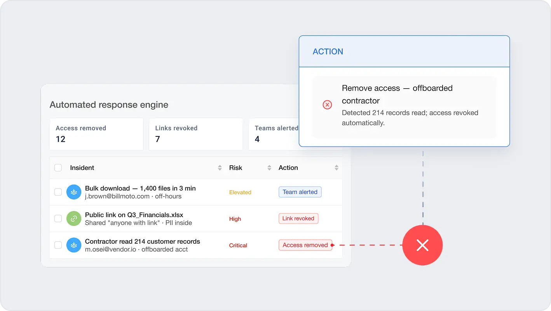Open the Links revoked 7 stat card
This screenshot has height=311, width=551.
click(x=196, y=134)
